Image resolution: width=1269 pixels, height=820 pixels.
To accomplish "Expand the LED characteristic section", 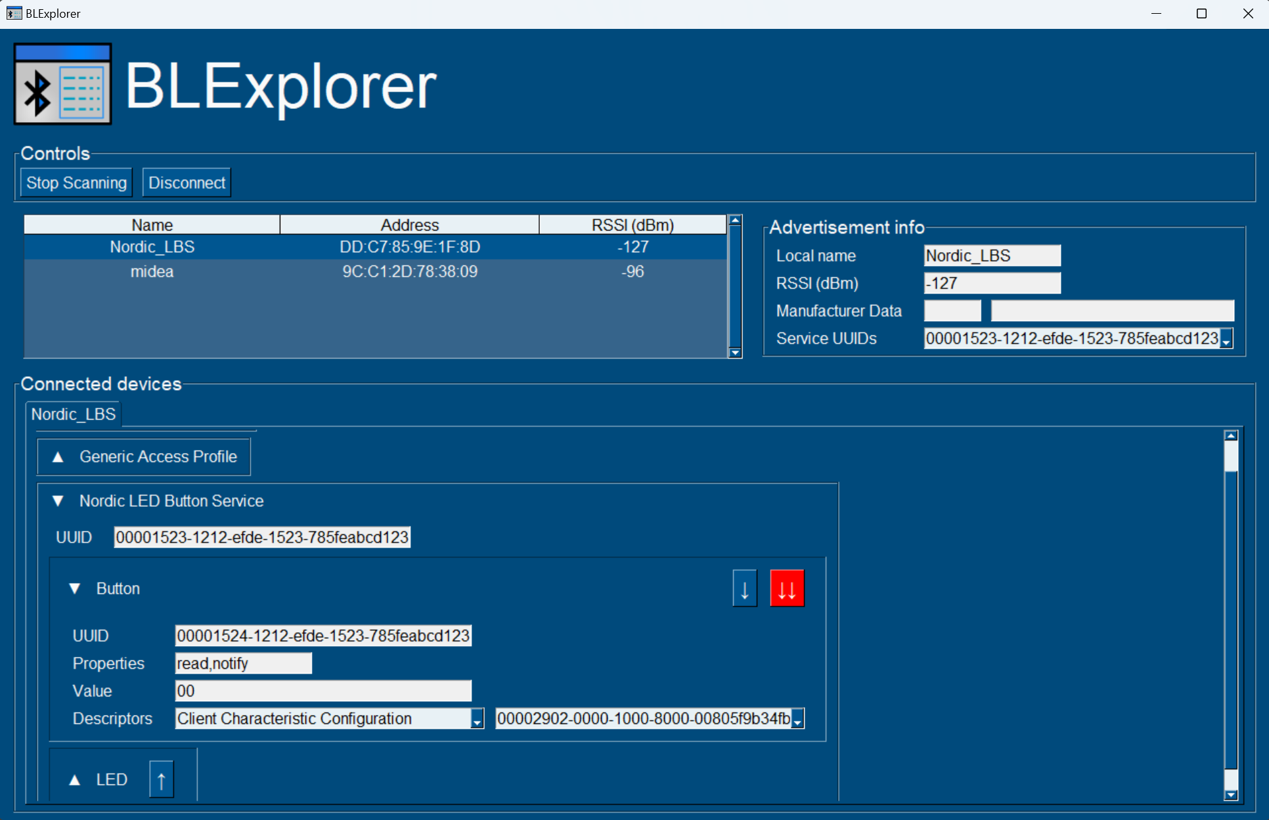I will [75, 779].
